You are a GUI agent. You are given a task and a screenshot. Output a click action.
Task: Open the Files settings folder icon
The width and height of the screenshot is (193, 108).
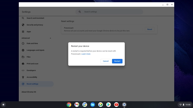23,57
